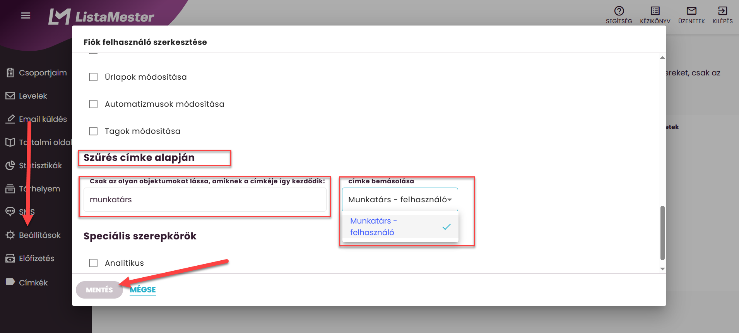Go to Előfizetés menu item
Image resolution: width=739 pixels, height=333 pixels.
coord(37,258)
